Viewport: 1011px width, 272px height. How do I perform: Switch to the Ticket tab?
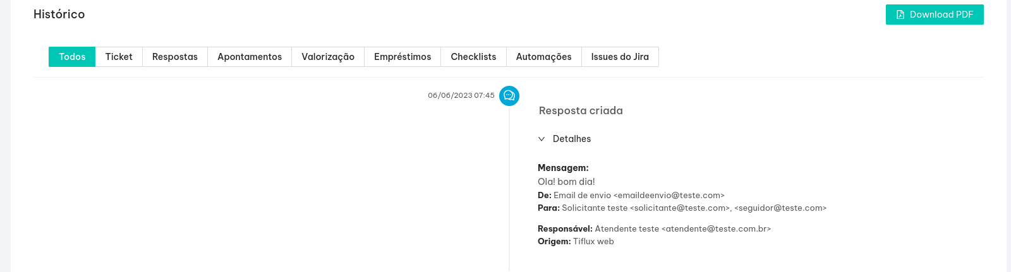[119, 57]
